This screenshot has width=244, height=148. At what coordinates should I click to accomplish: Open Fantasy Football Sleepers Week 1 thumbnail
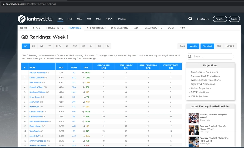click(x=194, y=118)
